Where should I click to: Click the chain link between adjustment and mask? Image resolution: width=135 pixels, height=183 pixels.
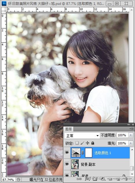pos(82,153)
